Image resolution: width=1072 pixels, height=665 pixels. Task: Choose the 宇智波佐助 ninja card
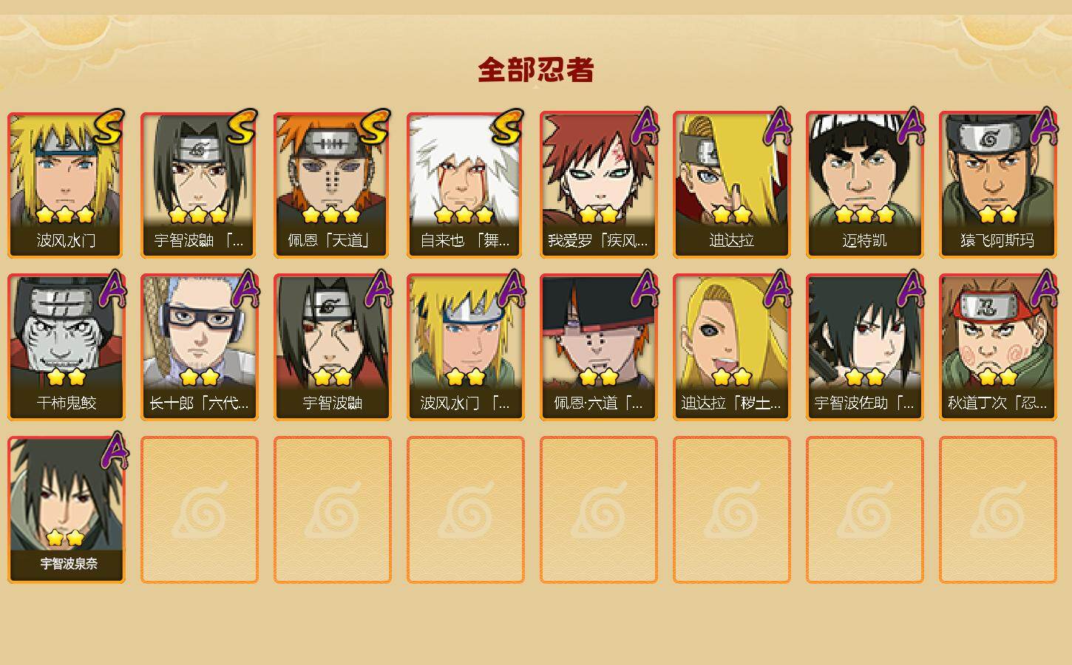pos(865,347)
